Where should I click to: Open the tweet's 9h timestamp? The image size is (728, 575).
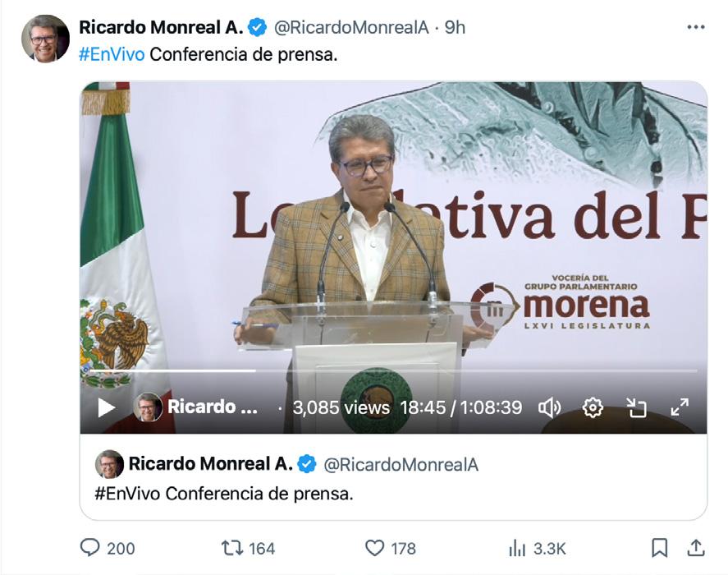point(455,27)
